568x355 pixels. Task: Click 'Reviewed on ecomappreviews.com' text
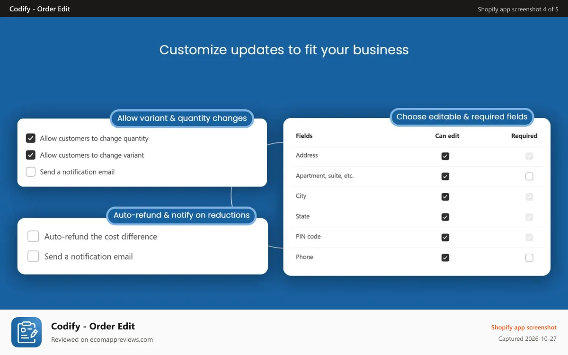tap(102, 339)
